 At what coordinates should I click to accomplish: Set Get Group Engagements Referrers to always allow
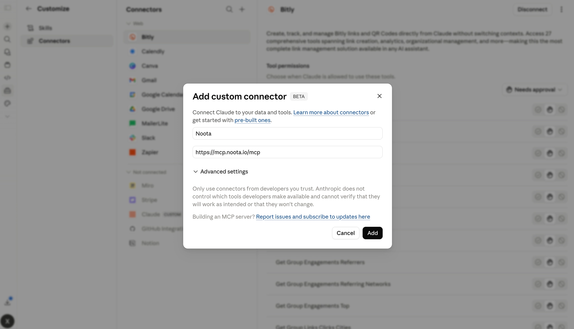point(538,262)
